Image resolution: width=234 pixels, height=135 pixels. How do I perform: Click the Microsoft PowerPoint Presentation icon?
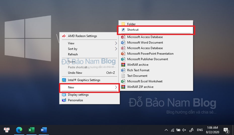[x=123, y=54]
